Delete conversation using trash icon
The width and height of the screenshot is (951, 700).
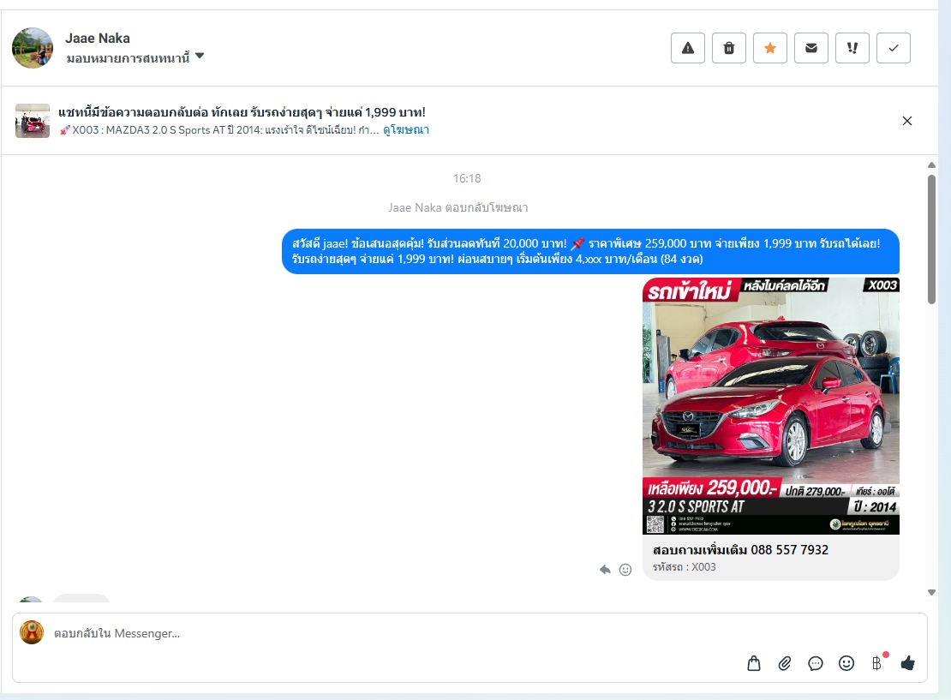coord(729,48)
